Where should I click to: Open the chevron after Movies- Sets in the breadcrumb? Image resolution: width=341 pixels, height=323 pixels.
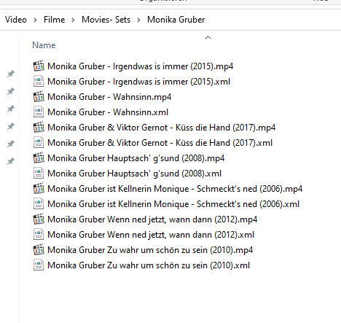click(138, 20)
